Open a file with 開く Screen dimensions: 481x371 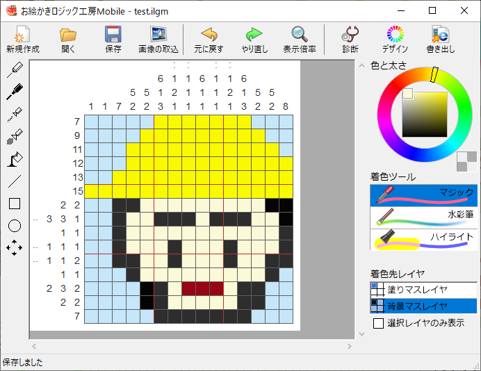[x=68, y=39]
